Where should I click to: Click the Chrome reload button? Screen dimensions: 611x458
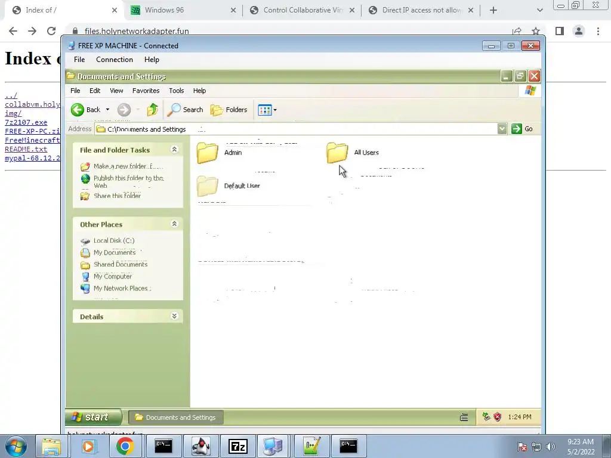click(x=51, y=31)
